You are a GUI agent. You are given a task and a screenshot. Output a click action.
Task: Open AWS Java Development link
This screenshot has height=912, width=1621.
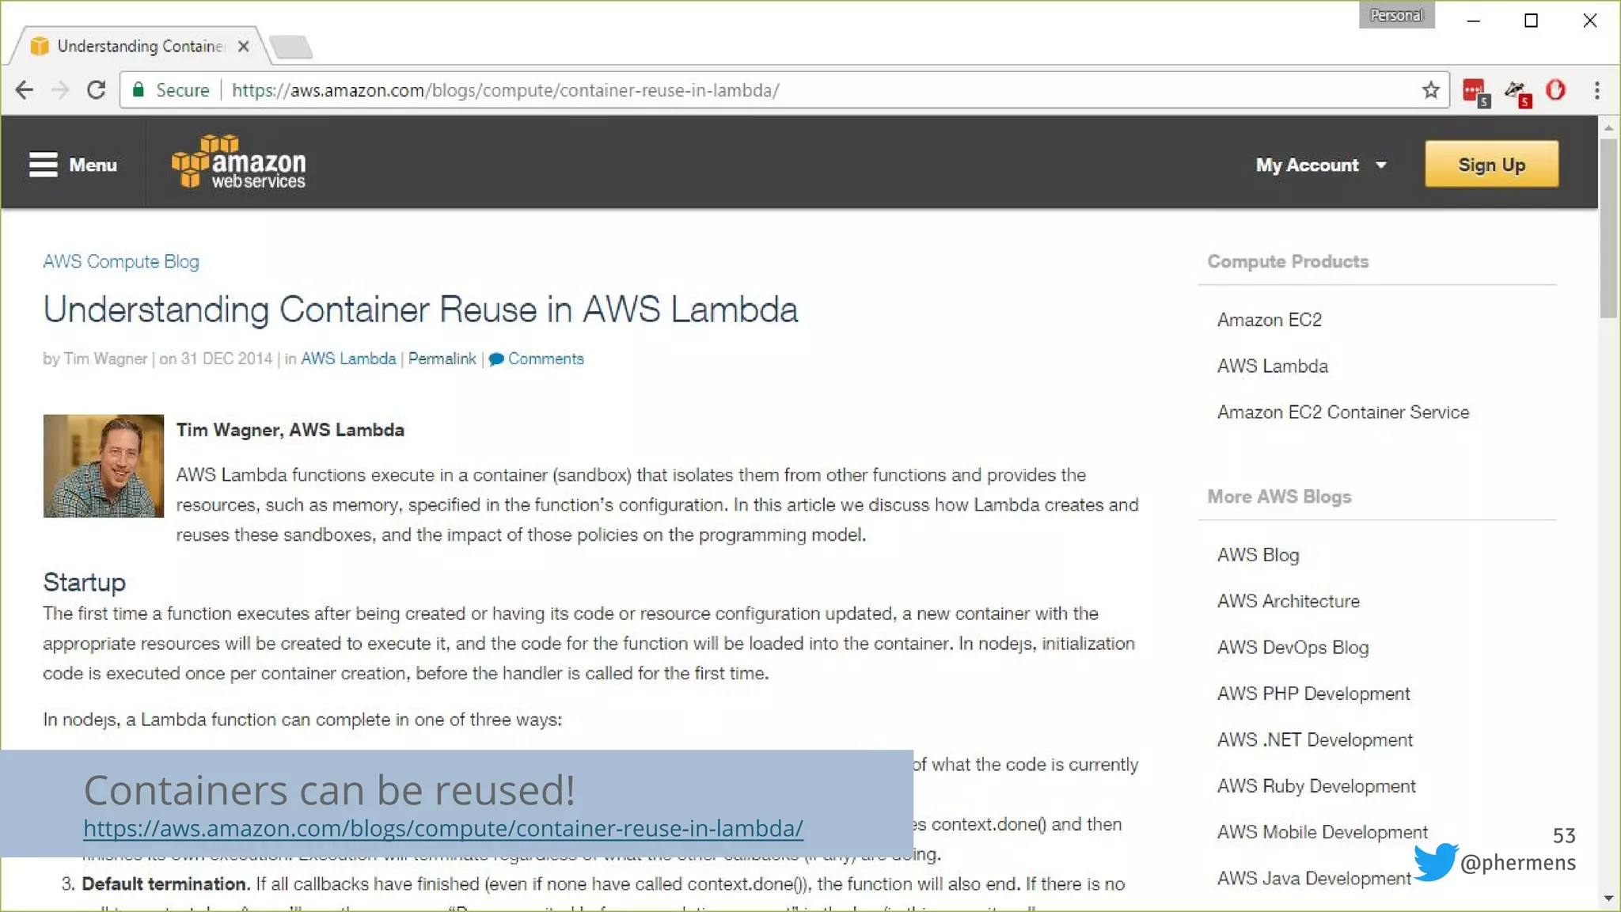click(x=1314, y=878)
